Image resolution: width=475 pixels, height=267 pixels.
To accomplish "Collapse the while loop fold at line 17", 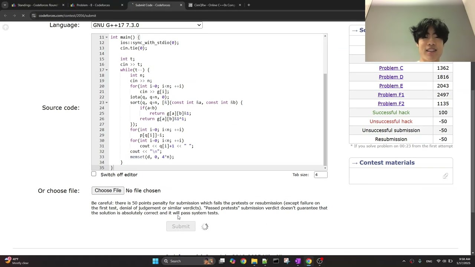I will point(107,70).
